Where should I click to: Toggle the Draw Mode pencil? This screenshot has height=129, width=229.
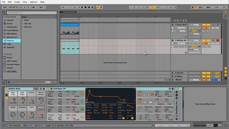point(193,7)
